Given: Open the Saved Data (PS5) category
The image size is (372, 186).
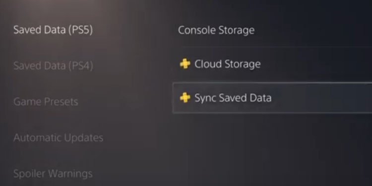Looking at the screenshot, I should pyautogui.click(x=53, y=30).
